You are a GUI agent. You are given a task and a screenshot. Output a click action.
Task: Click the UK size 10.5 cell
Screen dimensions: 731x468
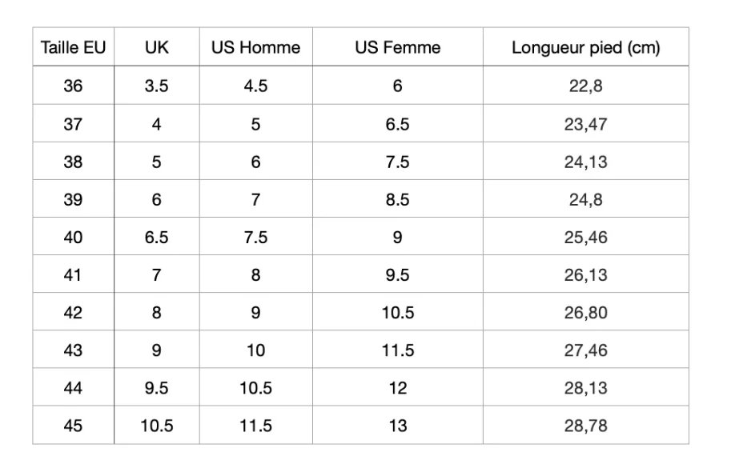(x=157, y=425)
